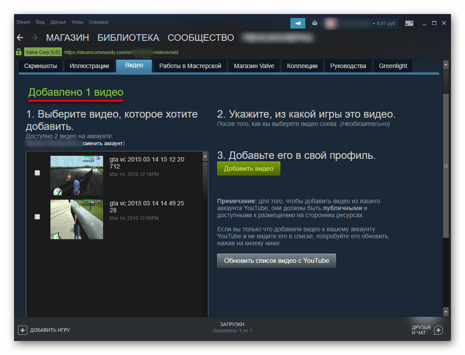Open Friends and Chat plus icon

[438, 330]
